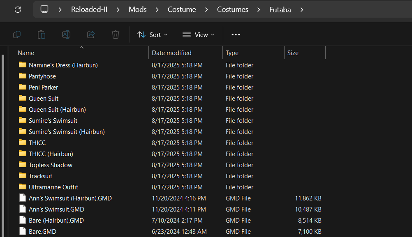Image resolution: width=412 pixels, height=237 pixels.
Task: Click date 7/10/2024 2:17 PM
Action: click(177, 221)
